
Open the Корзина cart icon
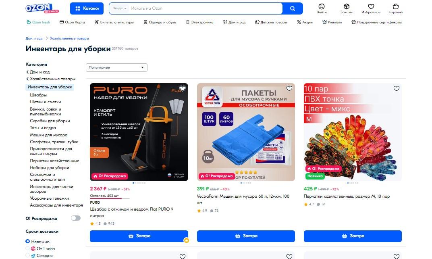coord(396,8)
